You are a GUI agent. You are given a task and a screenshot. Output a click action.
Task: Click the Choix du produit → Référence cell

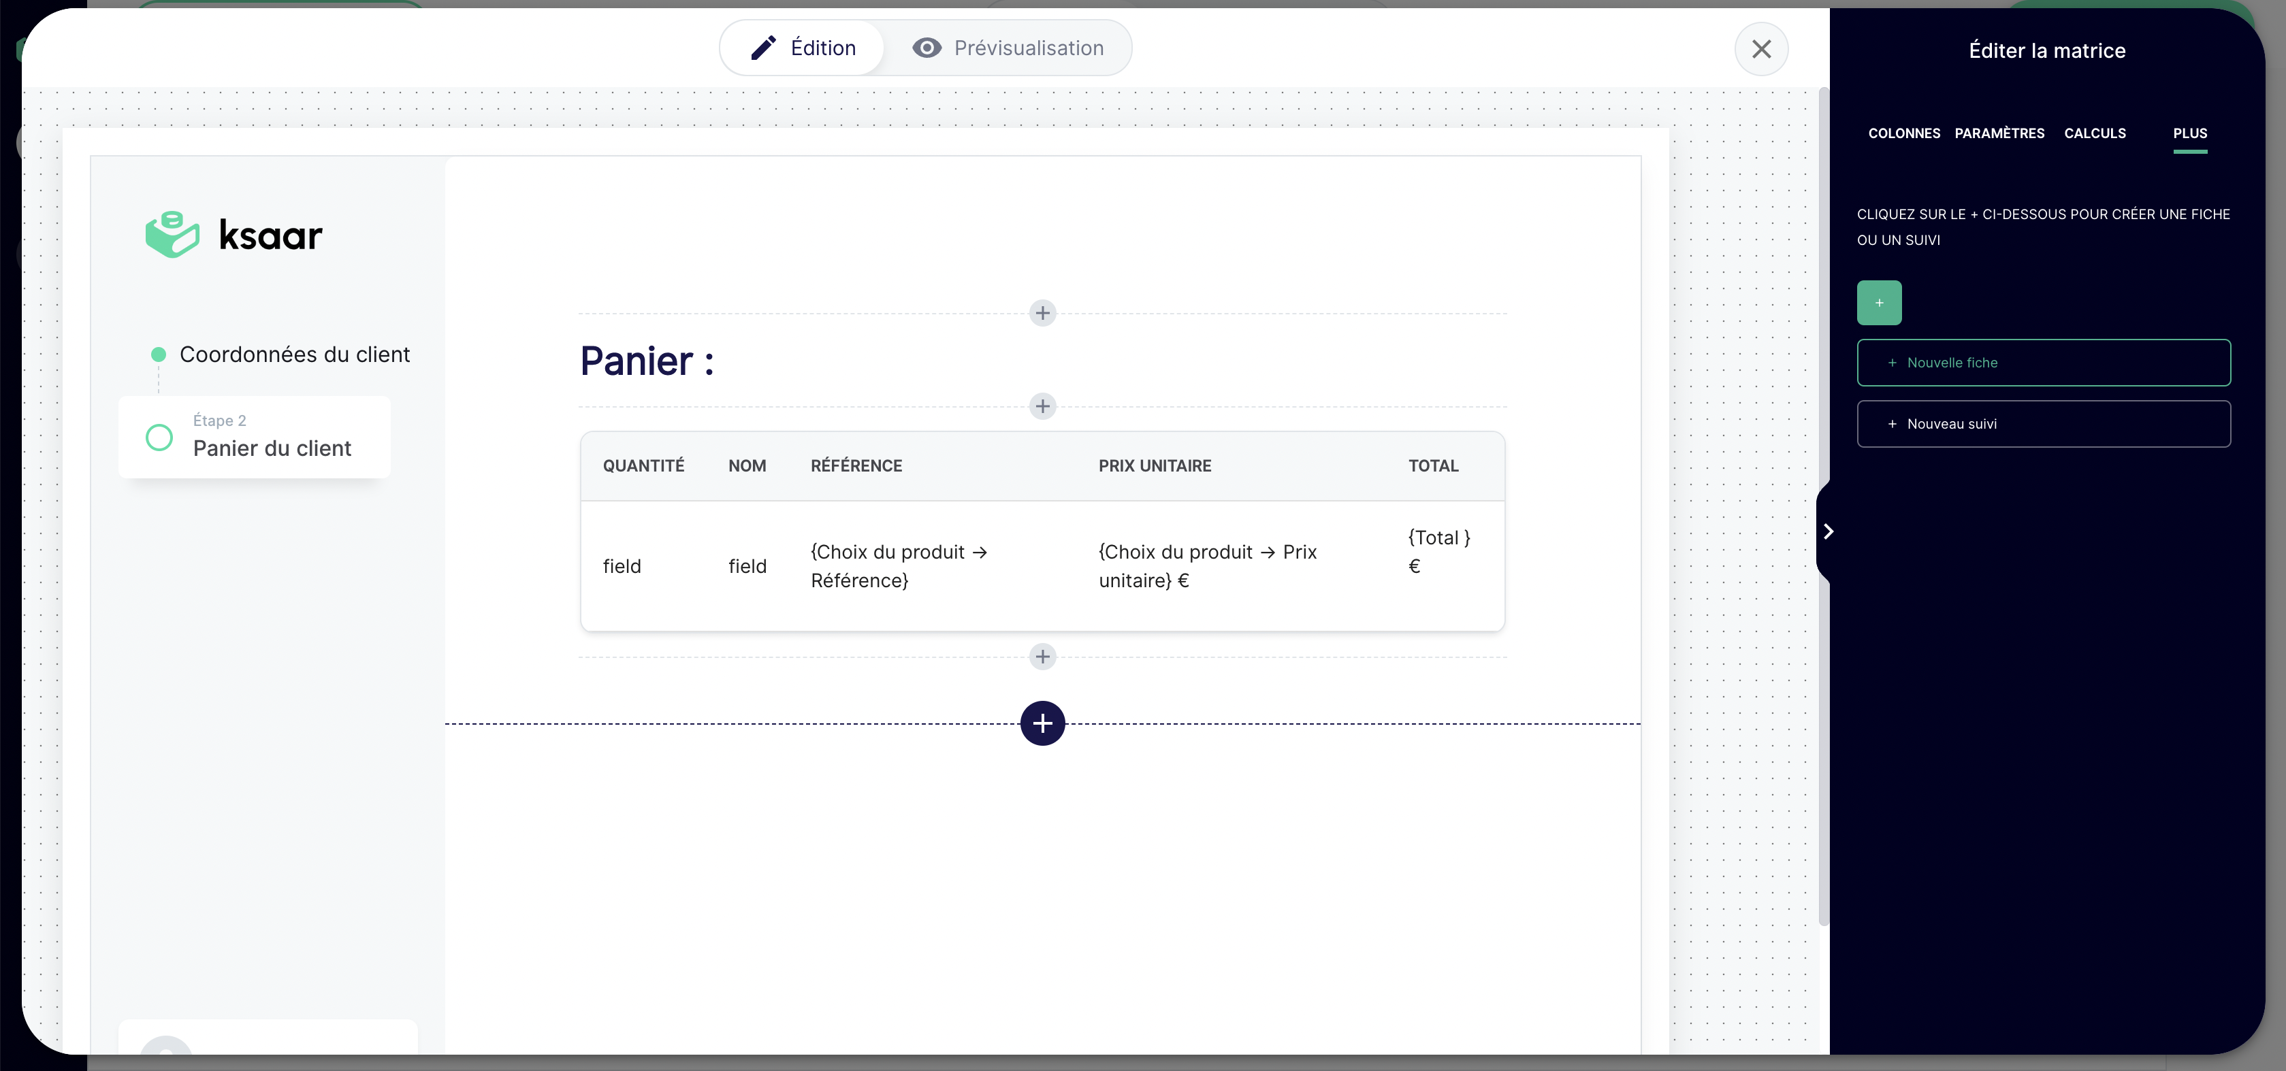click(x=898, y=566)
